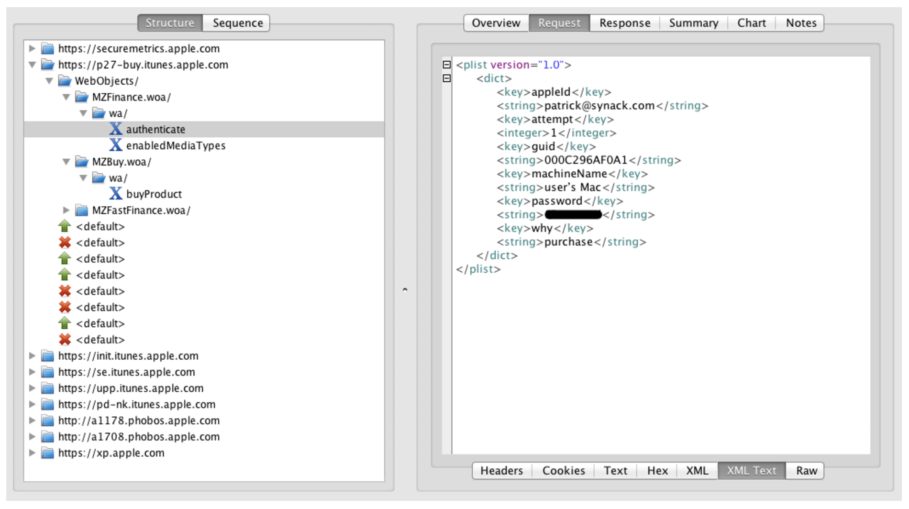Click the MZFinance.woa/ folder icon

(82, 97)
